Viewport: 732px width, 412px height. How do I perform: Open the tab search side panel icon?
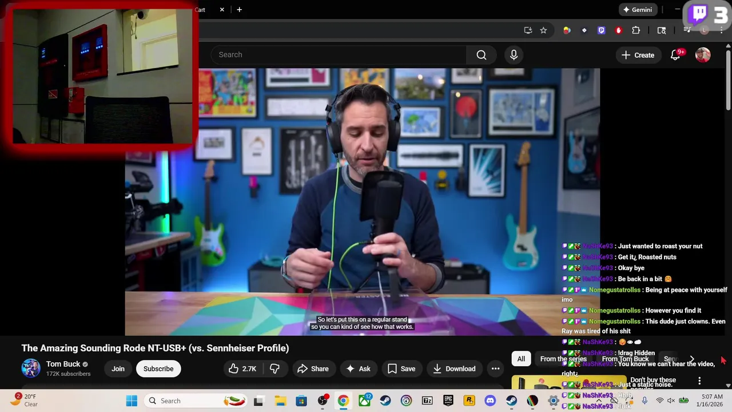coord(662,30)
